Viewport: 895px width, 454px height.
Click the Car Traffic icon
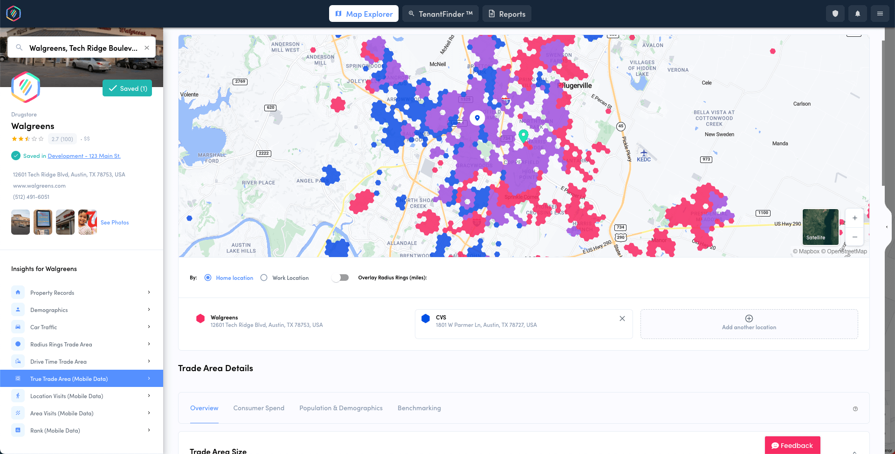(x=18, y=326)
